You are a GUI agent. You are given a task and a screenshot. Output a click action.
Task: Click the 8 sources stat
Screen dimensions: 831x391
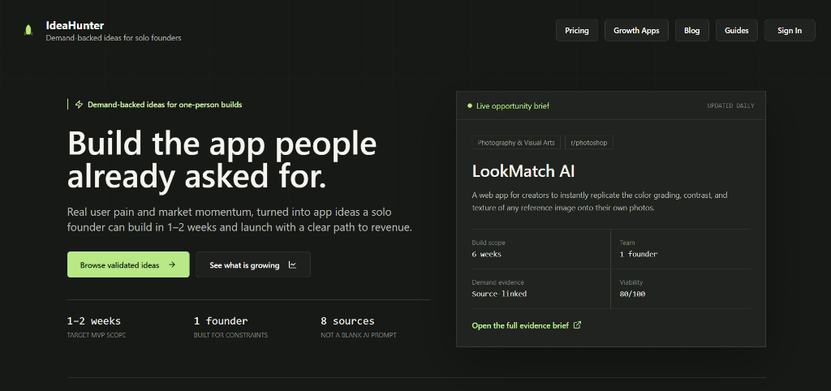[x=347, y=321]
